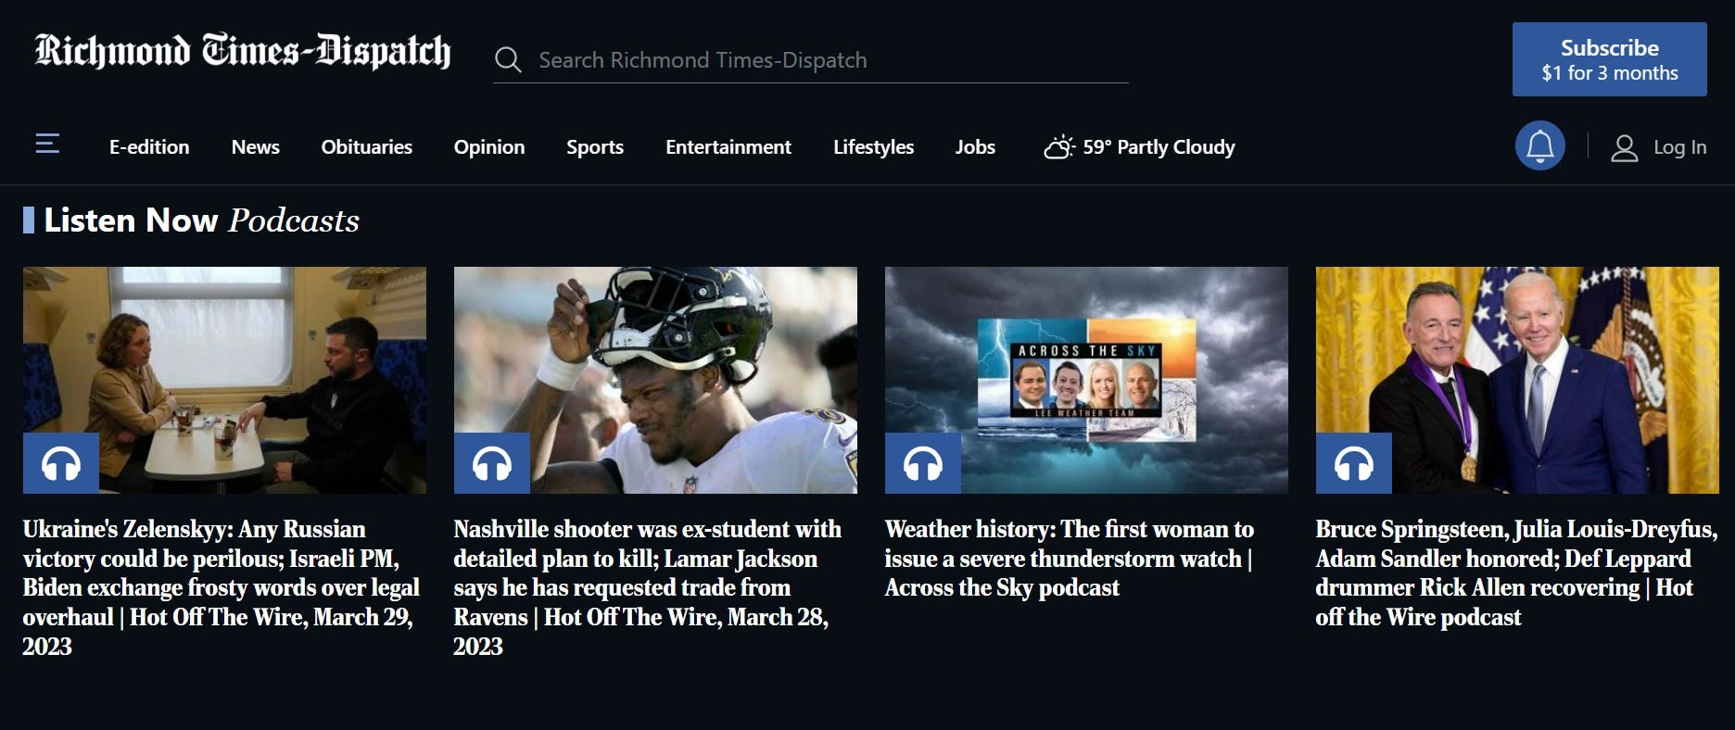Image resolution: width=1735 pixels, height=730 pixels.
Task: Open Weather history thunderstorm watch headline
Action: (1070, 559)
